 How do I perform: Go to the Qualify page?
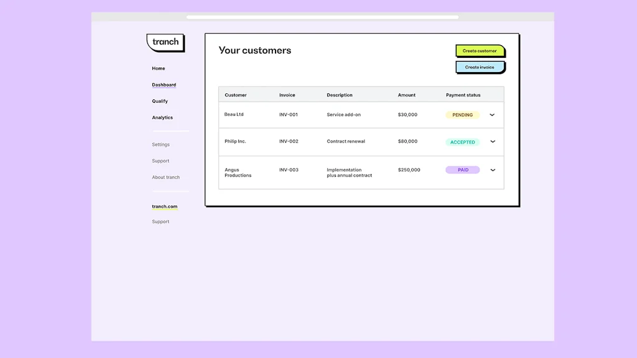coord(159,101)
